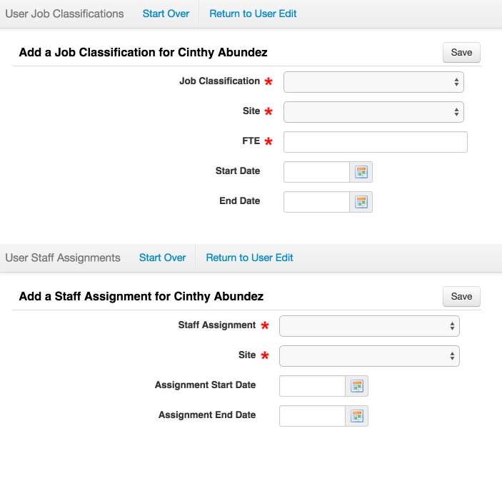The width and height of the screenshot is (502, 488).
Task: Save the new Staff Assignment
Action: coord(461,297)
